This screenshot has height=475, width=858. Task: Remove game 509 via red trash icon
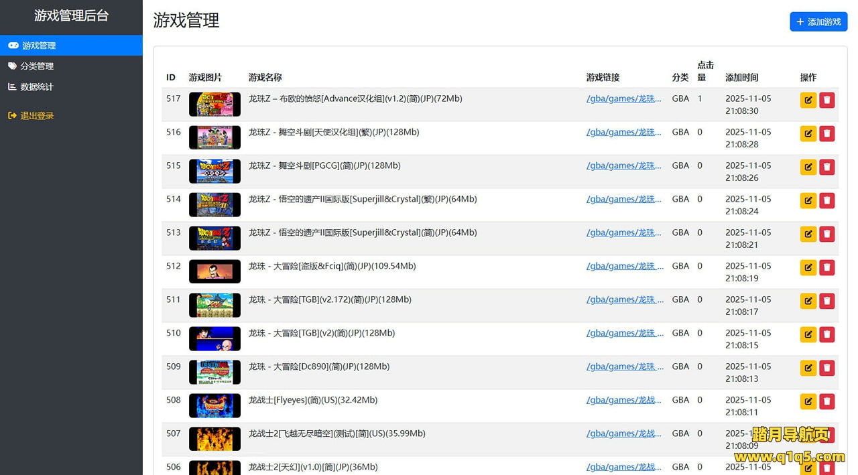pos(826,368)
